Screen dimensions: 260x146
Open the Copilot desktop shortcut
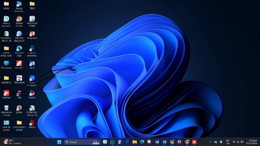32,94
